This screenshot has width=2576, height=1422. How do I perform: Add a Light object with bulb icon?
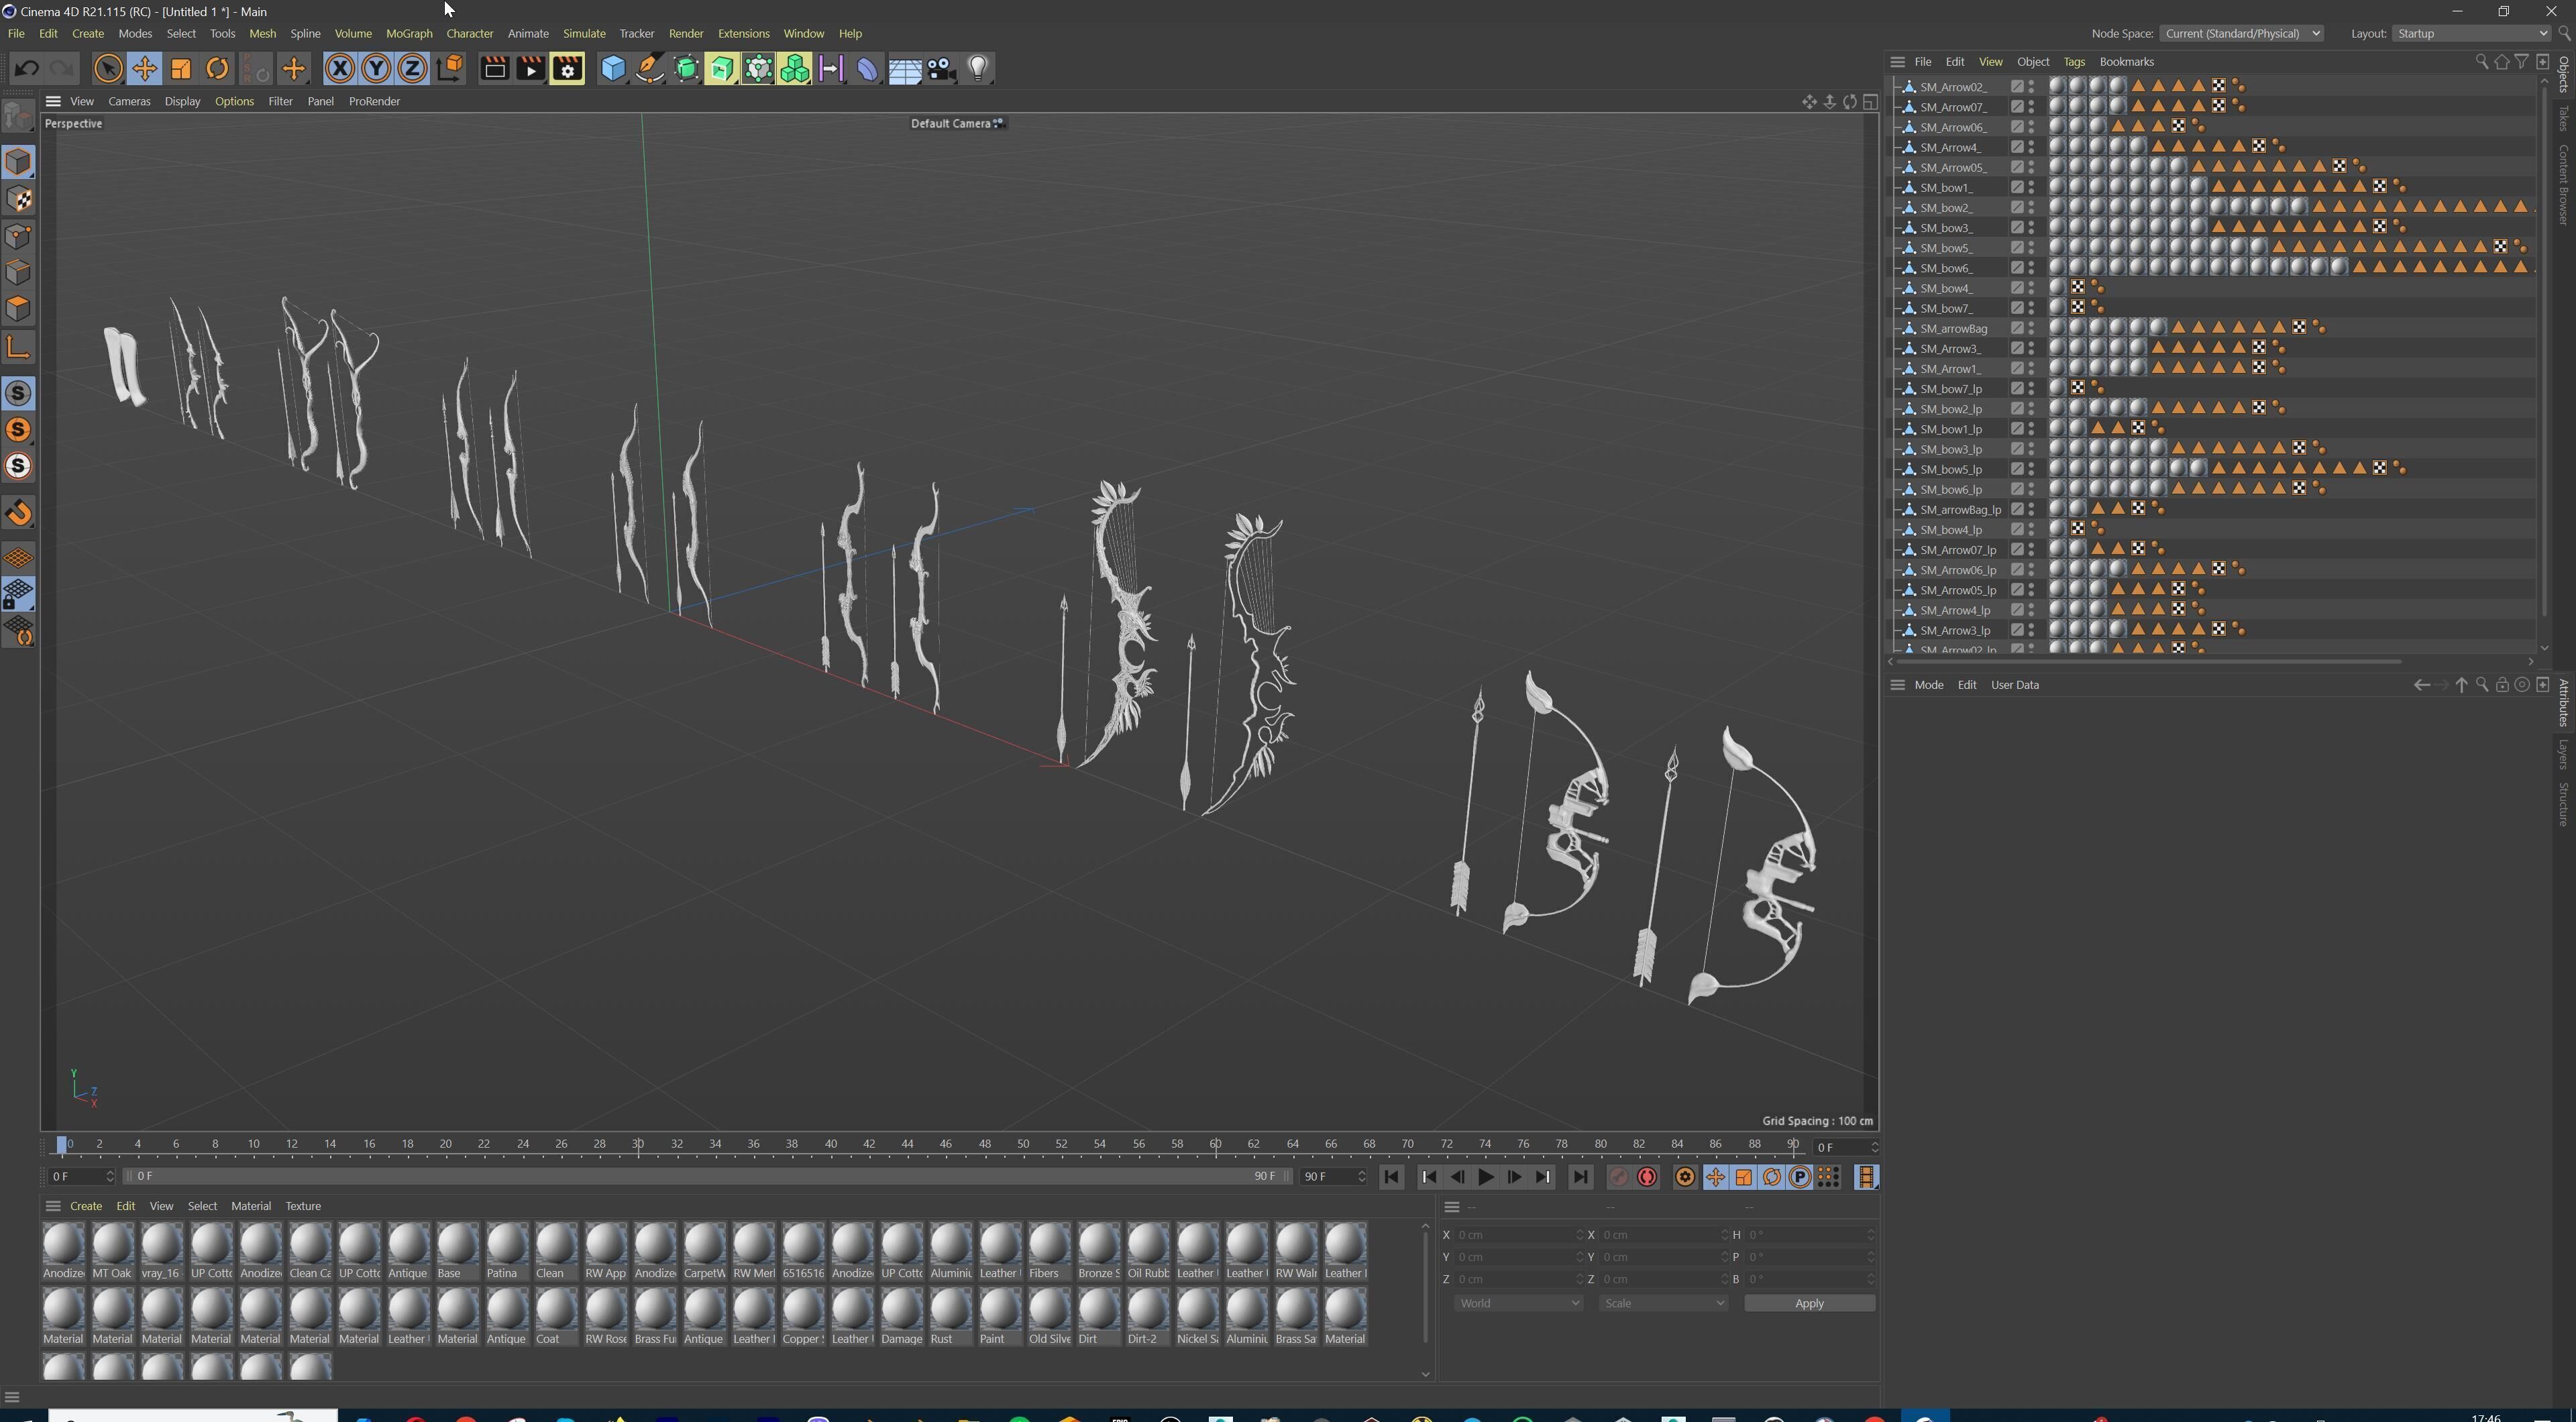[978, 69]
